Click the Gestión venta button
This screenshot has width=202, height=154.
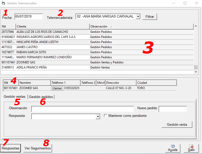coord(177,124)
